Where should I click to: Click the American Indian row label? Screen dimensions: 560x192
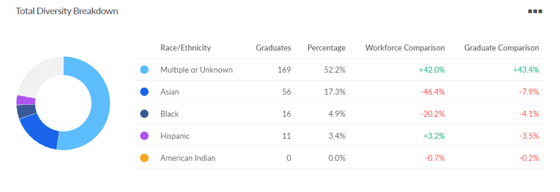point(188,158)
